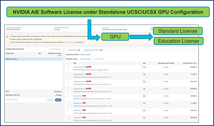214x126 pixels.
Task: Click the green badge next to NV-AIE-24X7S-5Y
Action: click(87, 89)
